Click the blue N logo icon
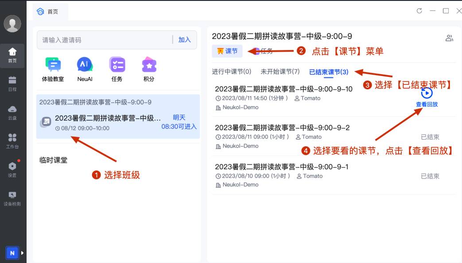This screenshot has width=462, height=263. 12,253
